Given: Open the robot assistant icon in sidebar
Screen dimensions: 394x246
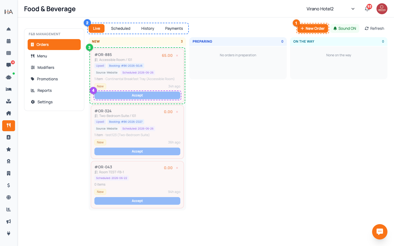Looking at the screenshot, I should click(x=8, y=77).
